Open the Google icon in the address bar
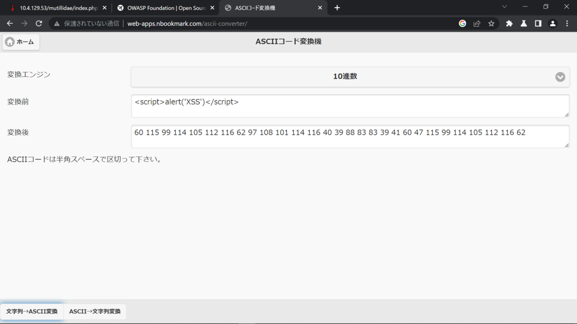Screen dimensions: 577x324 (463, 24)
